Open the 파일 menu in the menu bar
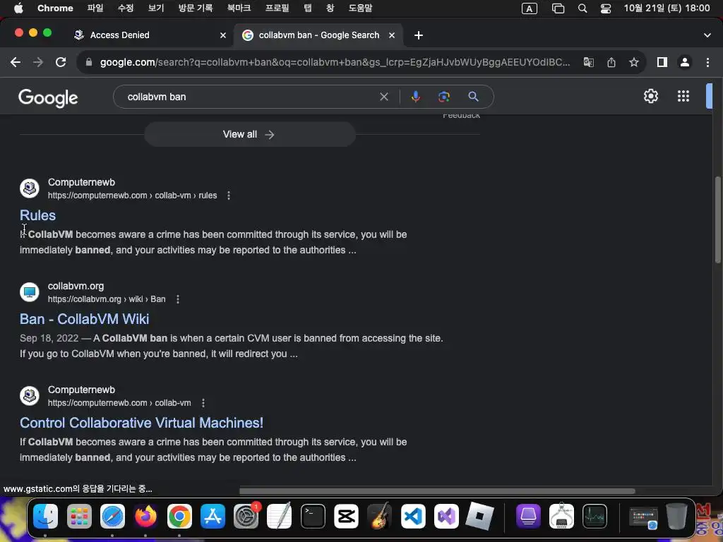This screenshot has height=542, width=723. point(95,8)
